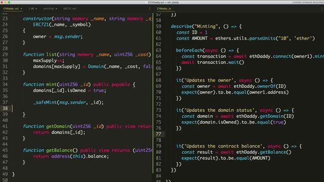
Task: Switch to the ETHDaddy.sol tab
Action: coord(11,9)
